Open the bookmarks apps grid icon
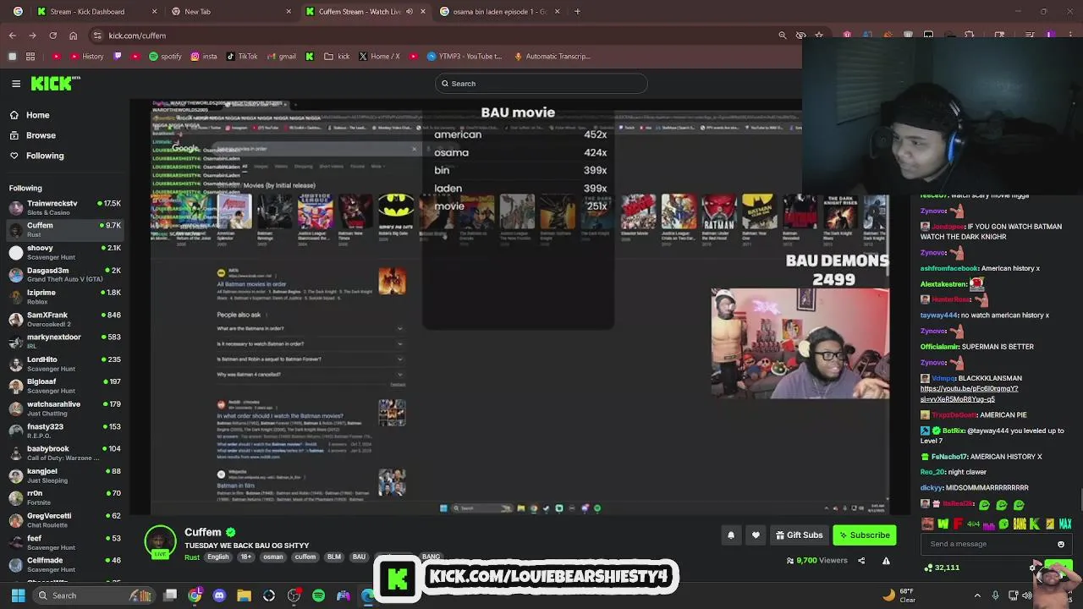 [x=30, y=57]
